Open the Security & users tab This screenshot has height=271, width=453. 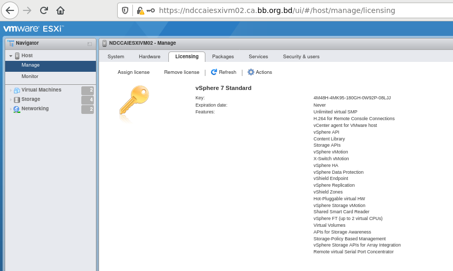(x=301, y=57)
